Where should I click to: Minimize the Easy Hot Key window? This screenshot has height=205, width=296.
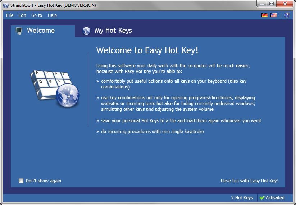(262, 4)
